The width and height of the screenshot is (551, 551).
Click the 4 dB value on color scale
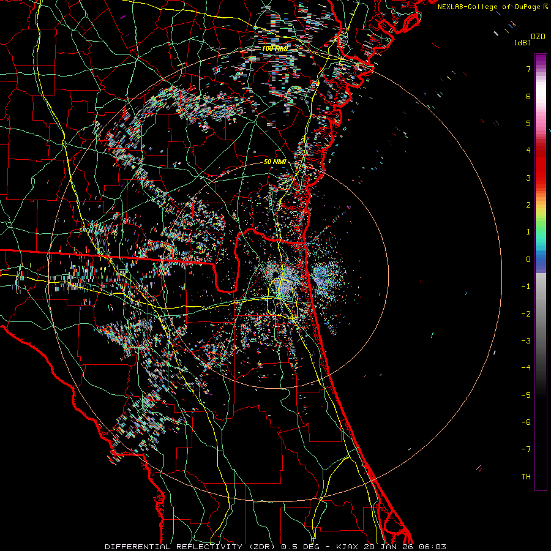click(x=528, y=151)
